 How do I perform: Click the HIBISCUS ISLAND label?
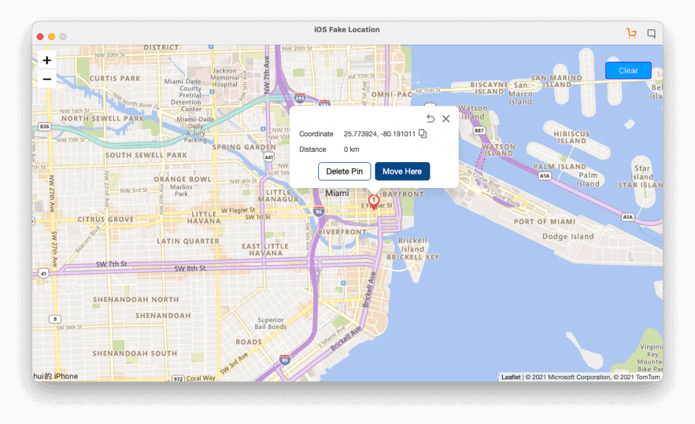click(571, 137)
